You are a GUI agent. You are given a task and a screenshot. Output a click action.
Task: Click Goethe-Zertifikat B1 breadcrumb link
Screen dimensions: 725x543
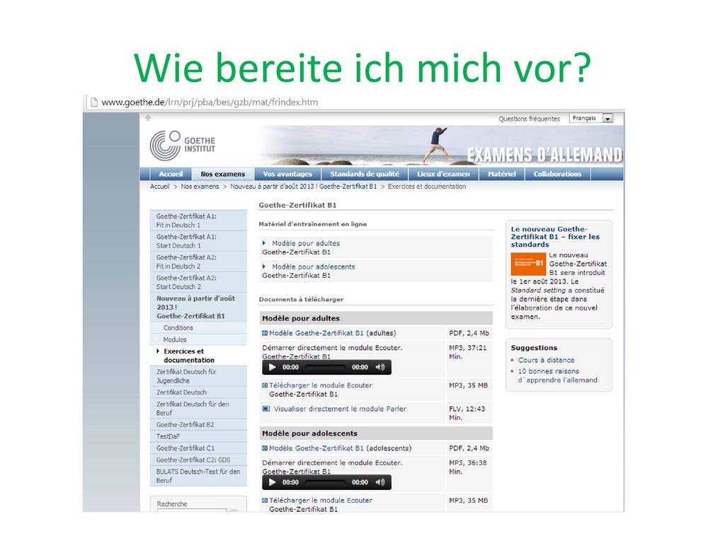pos(303,187)
